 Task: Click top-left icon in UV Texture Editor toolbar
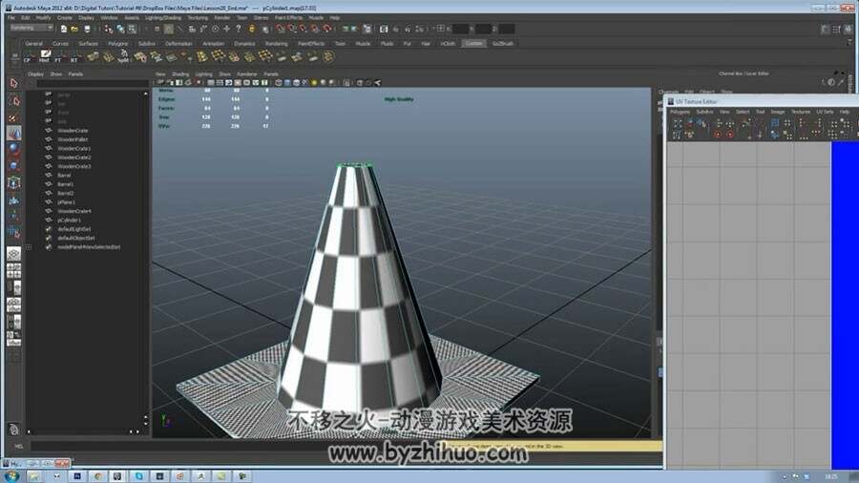point(678,124)
